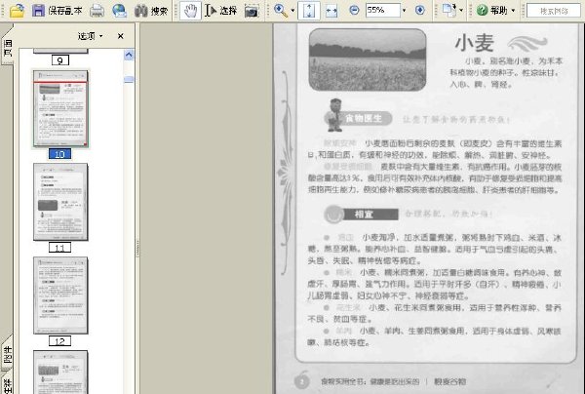Activate the Select (选择) text tool
The width and height of the screenshot is (585, 394).
[x=220, y=11]
